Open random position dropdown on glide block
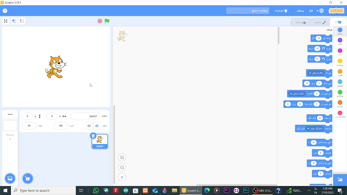Screen dimensions: 347x195 297,94
